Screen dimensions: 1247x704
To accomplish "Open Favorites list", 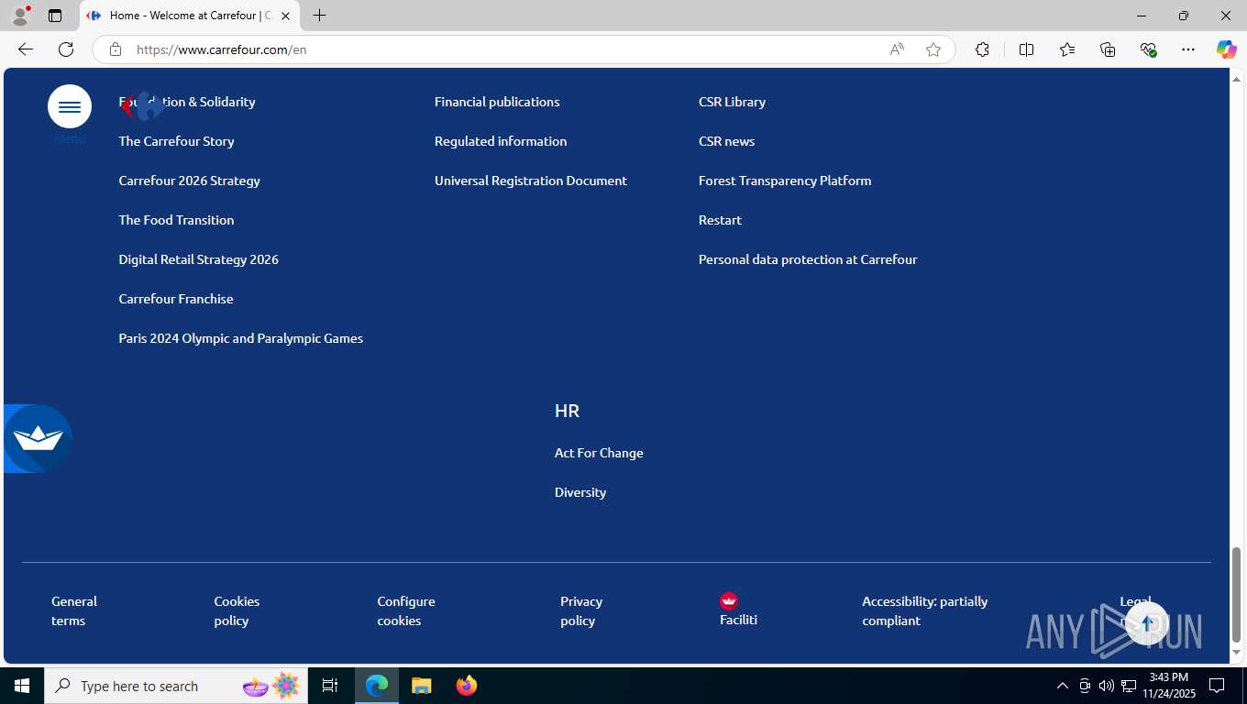I will (x=1067, y=49).
